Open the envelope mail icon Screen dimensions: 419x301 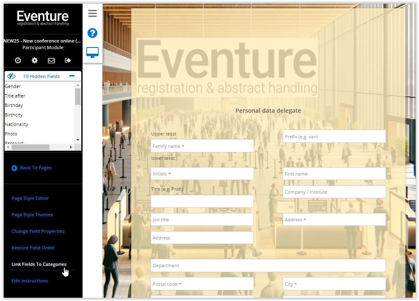(51, 60)
